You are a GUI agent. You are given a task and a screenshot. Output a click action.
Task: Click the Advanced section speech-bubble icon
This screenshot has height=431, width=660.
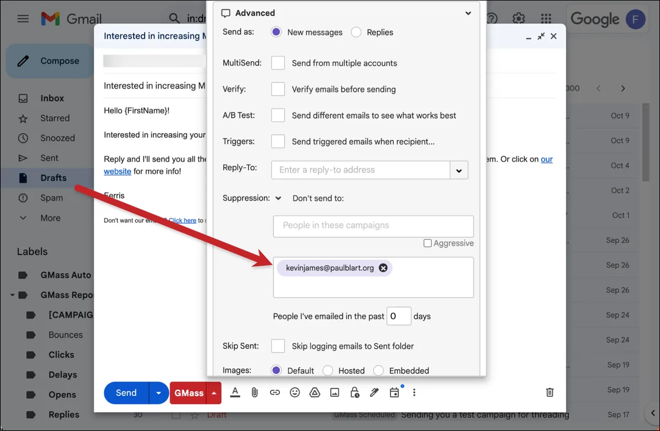tap(226, 13)
